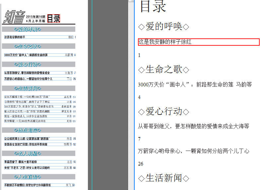Click the 人生直击 section banner on scanned page

tap(28, 177)
